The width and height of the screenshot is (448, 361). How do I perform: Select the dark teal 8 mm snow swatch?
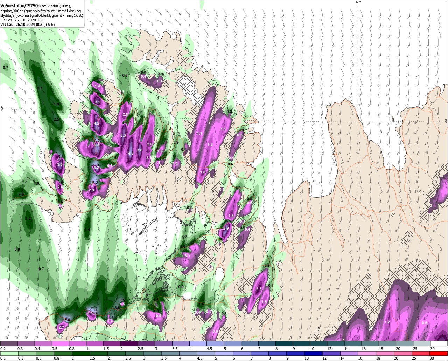point(284,344)
